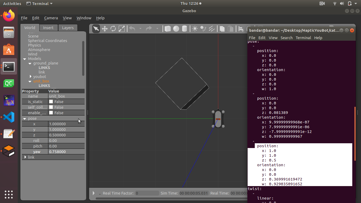
Task: Edit the pose y value field
Action: (66, 130)
